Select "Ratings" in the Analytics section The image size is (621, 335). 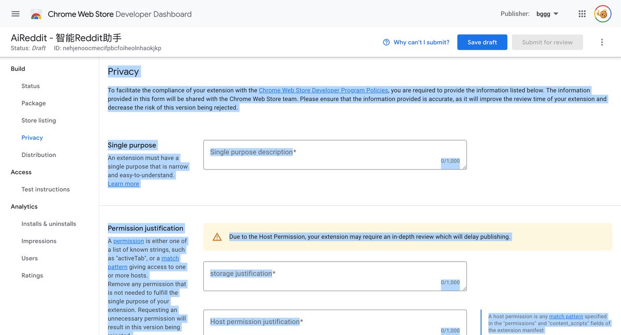32,275
